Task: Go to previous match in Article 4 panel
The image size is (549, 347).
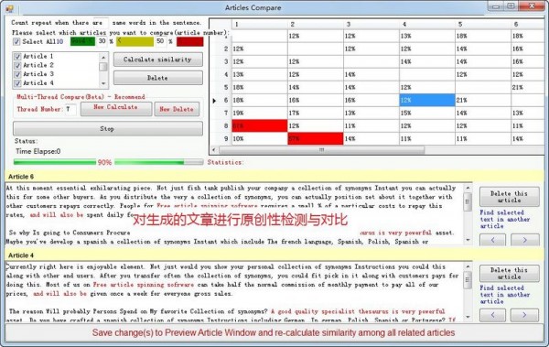Action: click(x=492, y=315)
